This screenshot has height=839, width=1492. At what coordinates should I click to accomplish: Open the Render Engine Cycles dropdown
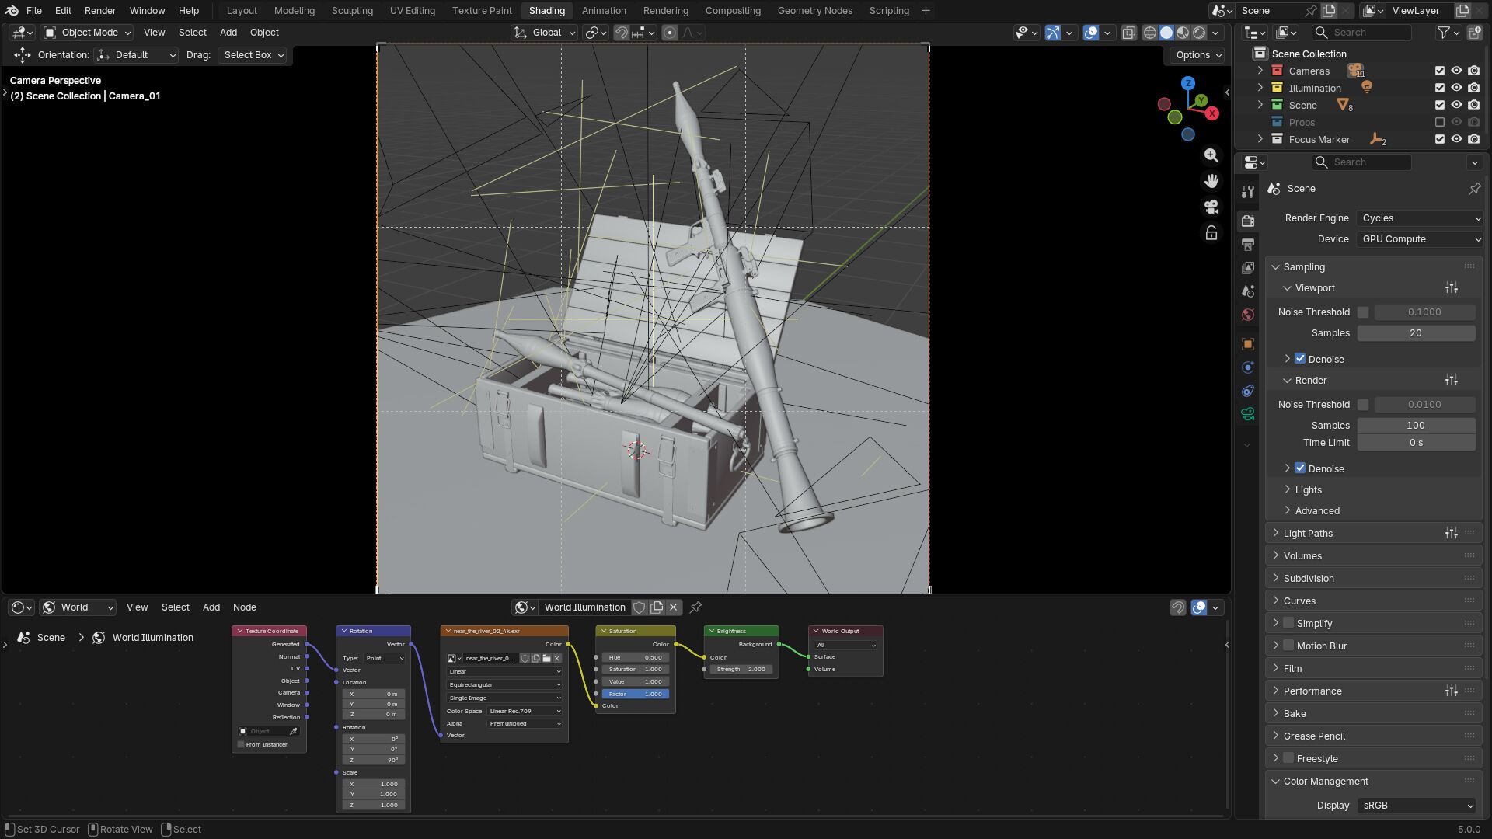click(x=1420, y=218)
